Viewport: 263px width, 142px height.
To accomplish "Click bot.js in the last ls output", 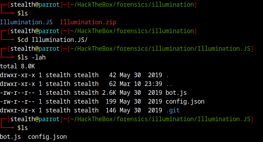I will click(10, 137).
